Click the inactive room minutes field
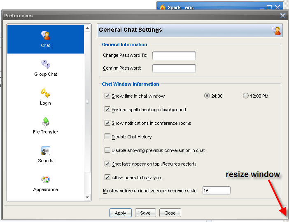The image size is (289, 222). [x=216, y=191]
